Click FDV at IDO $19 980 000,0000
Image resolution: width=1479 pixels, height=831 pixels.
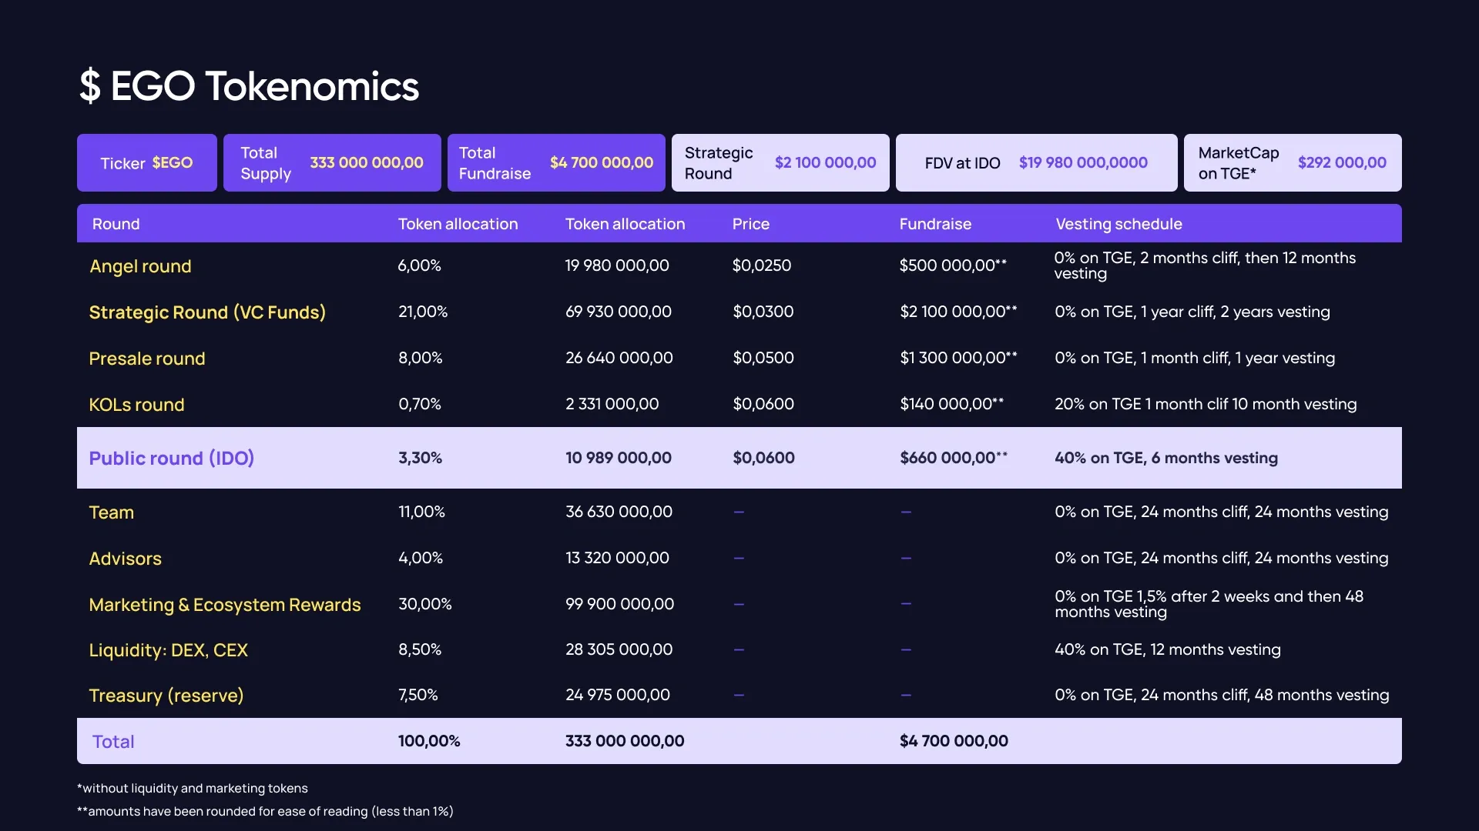[1036, 162]
